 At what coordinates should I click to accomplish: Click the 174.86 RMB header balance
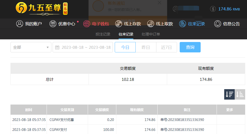pyautogui.click(x=229, y=9)
